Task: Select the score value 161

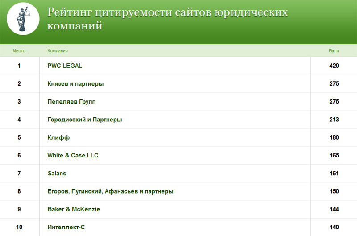Action: 334,174
